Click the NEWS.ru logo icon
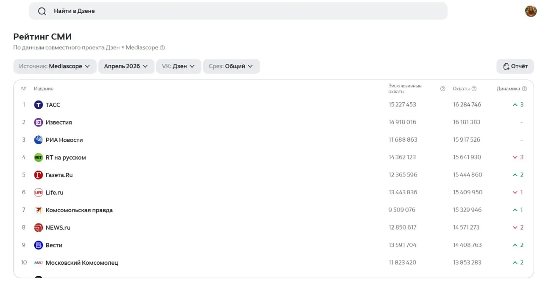This screenshot has height=283, width=543. point(39,227)
